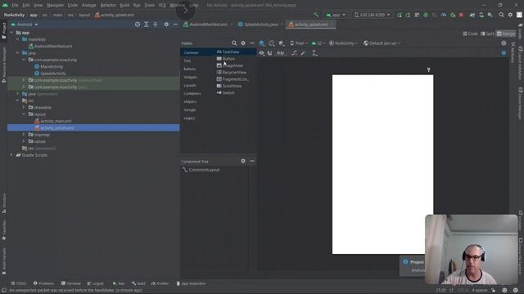Viewport: 524px width, 294px height.
Task: Click the Orientation for Preview icon
Action: point(272,43)
